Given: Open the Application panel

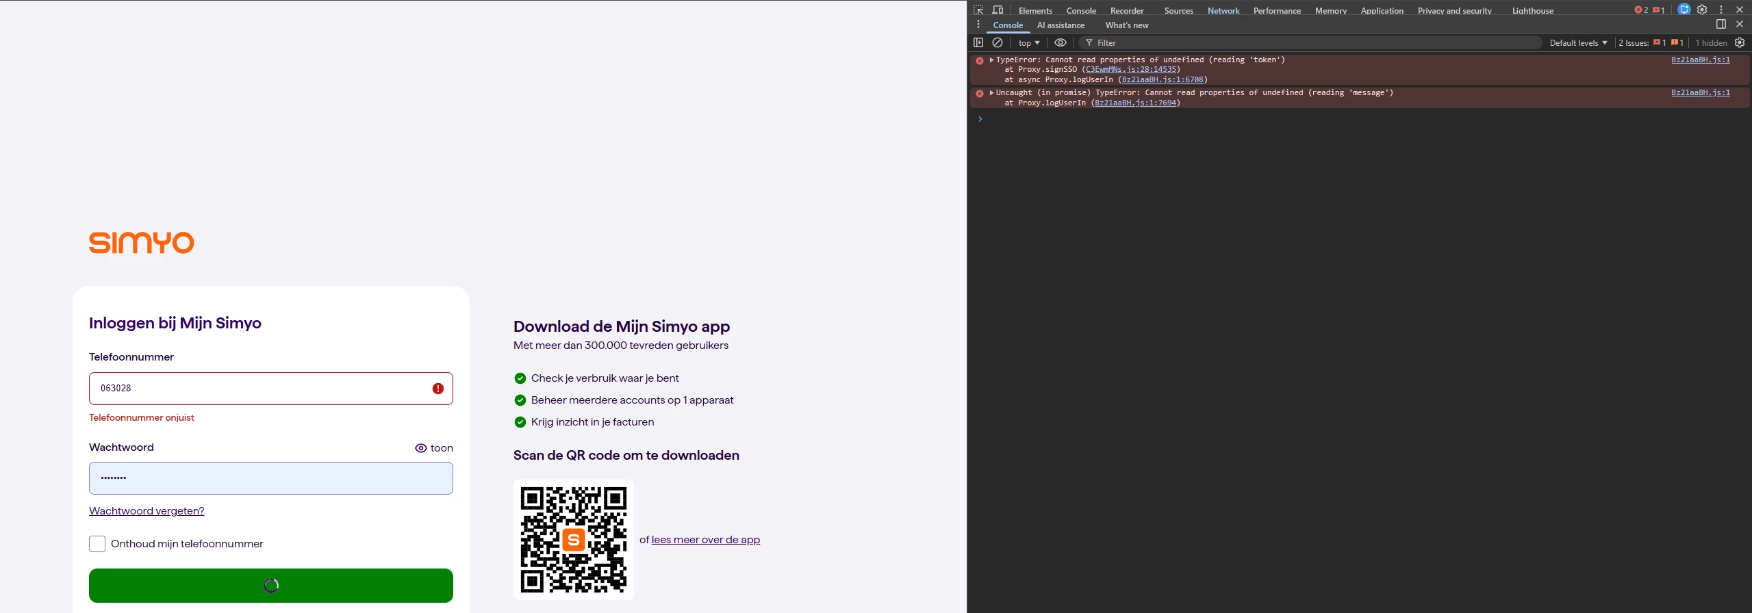Looking at the screenshot, I should (x=1382, y=10).
